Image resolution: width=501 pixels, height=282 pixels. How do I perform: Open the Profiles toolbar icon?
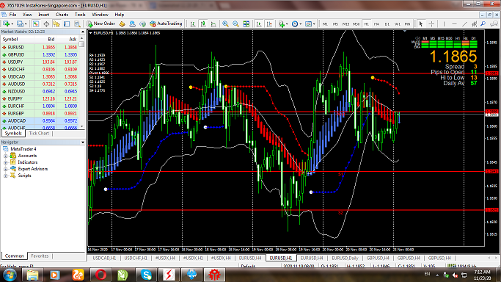pyautogui.click(x=20, y=24)
